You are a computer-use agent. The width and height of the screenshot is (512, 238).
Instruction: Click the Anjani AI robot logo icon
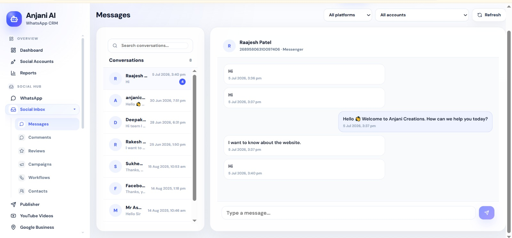14,19
